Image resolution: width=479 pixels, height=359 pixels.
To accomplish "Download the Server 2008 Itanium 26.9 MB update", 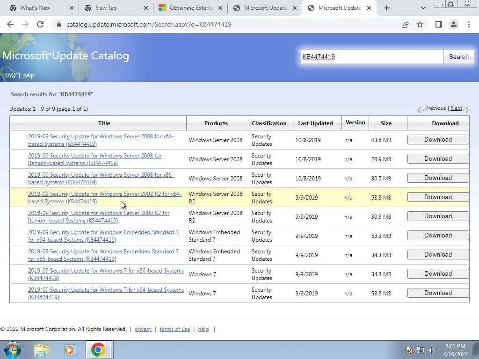I will click(x=438, y=159).
